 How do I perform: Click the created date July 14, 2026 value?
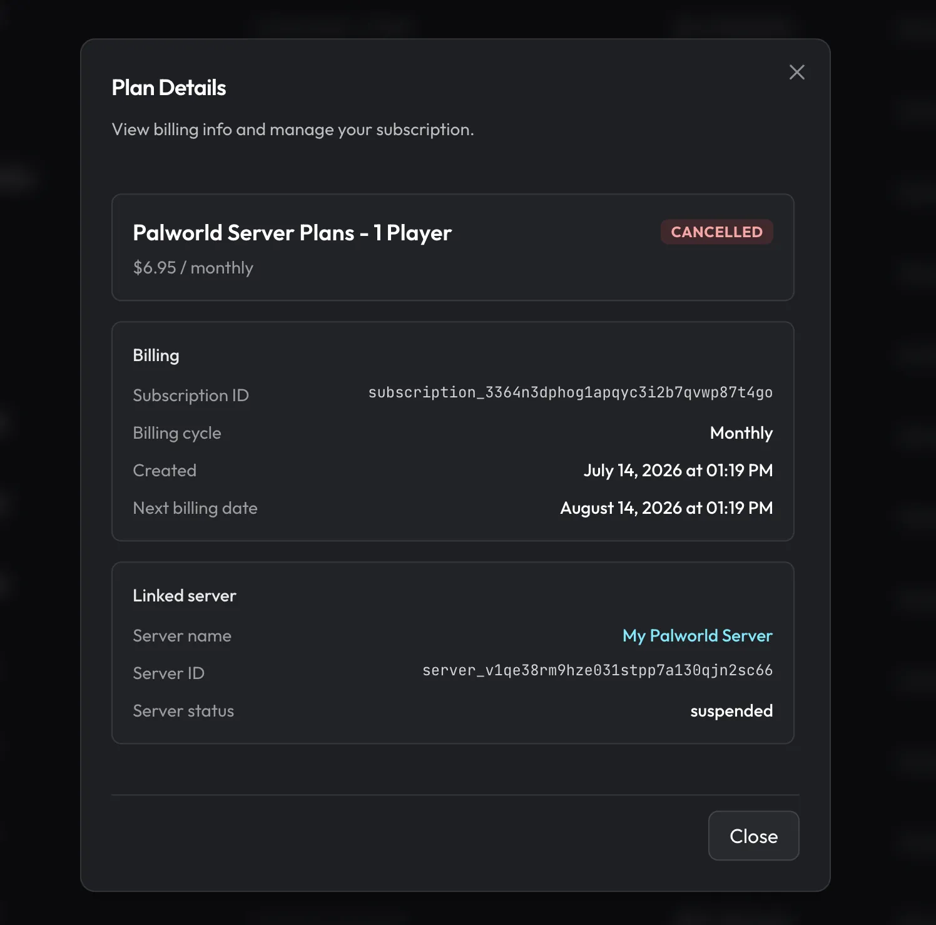click(678, 471)
